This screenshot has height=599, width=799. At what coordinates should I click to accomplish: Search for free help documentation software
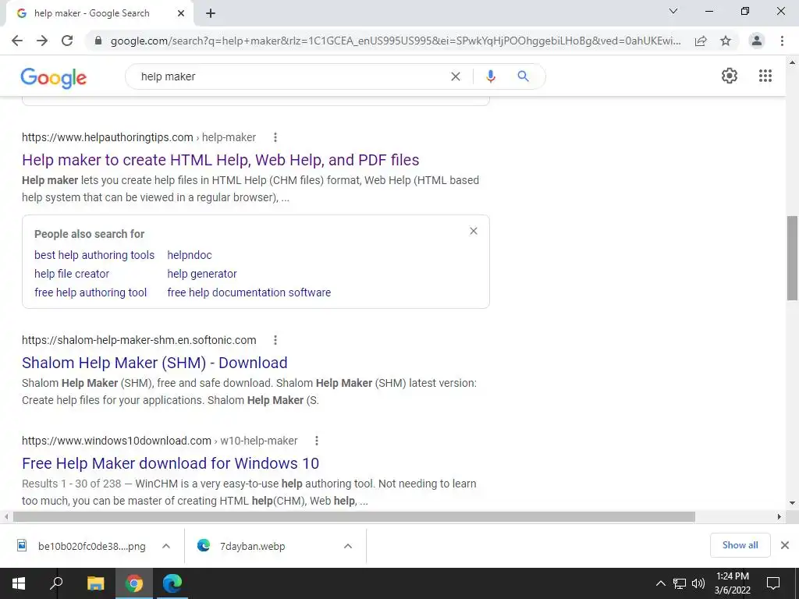point(249,293)
